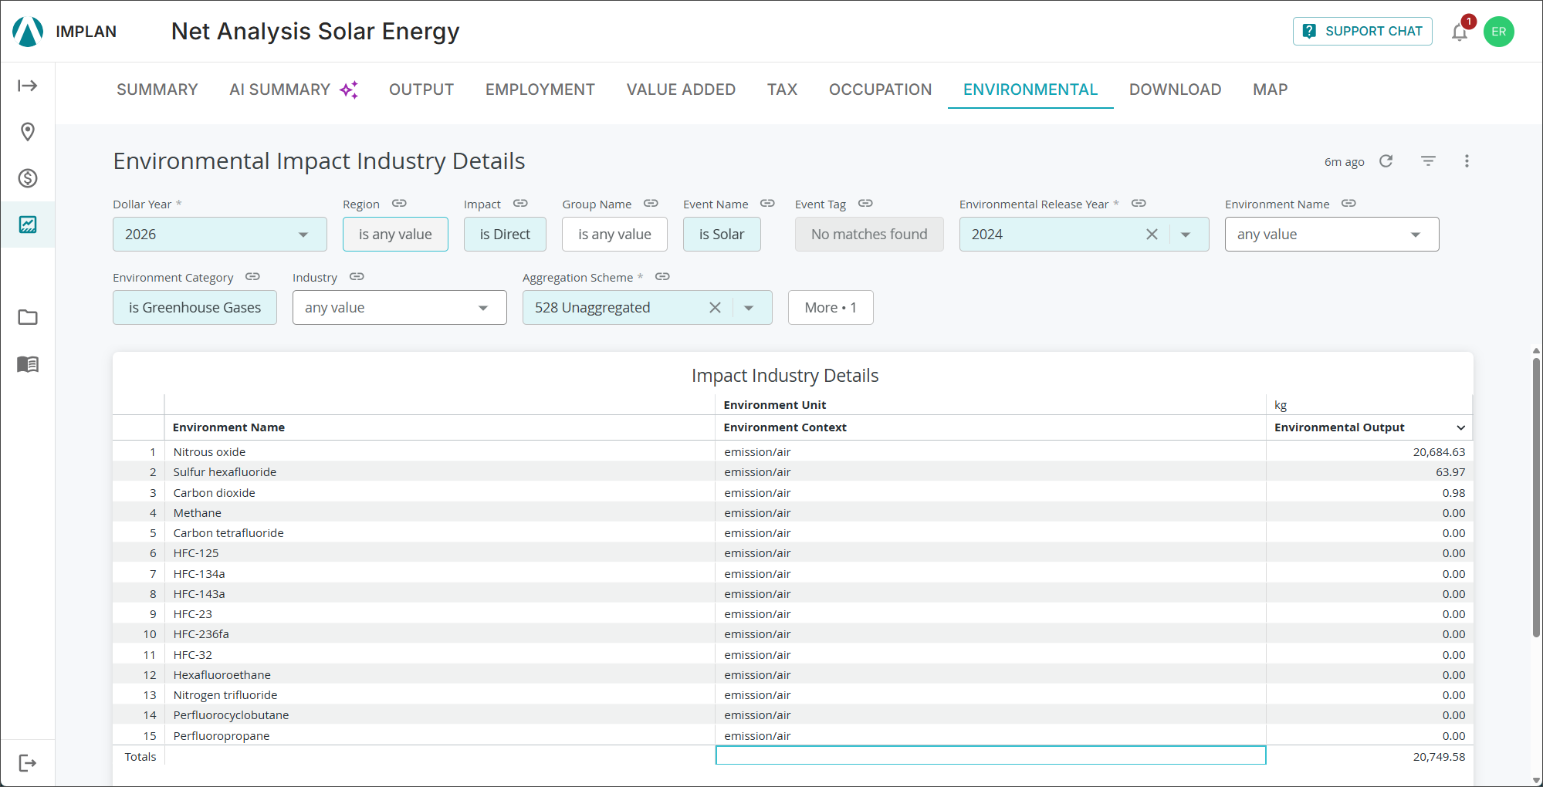Open the Industry any value dropdown

[399, 307]
